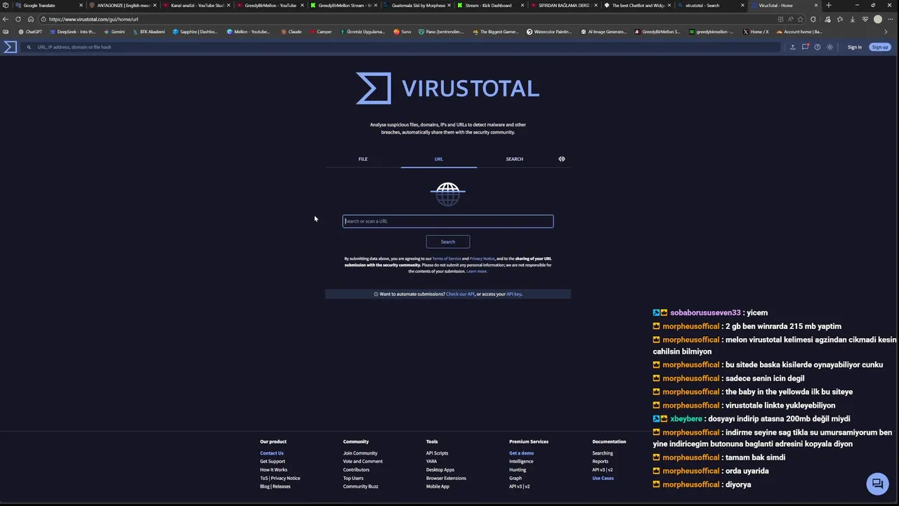Open the chat support bubble icon
This screenshot has height=506, width=899.
tap(877, 484)
